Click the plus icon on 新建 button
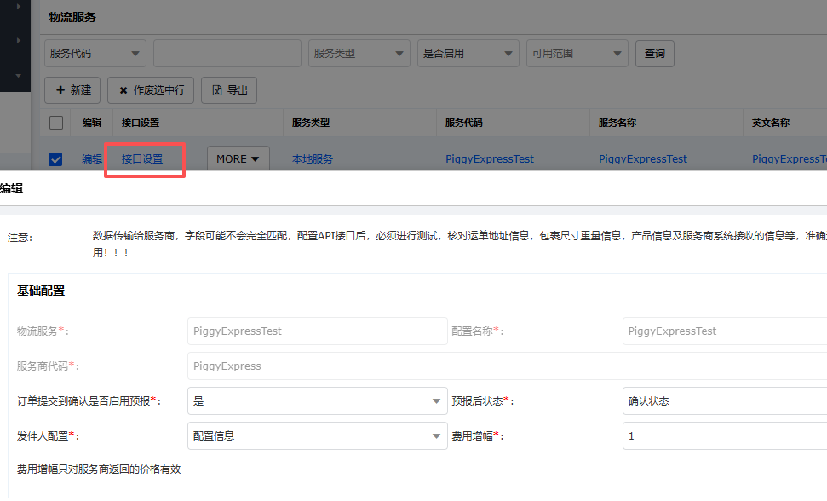Image resolution: width=827 pixels, height=501 pixels. pyautogui.click(x=60, y=90)
